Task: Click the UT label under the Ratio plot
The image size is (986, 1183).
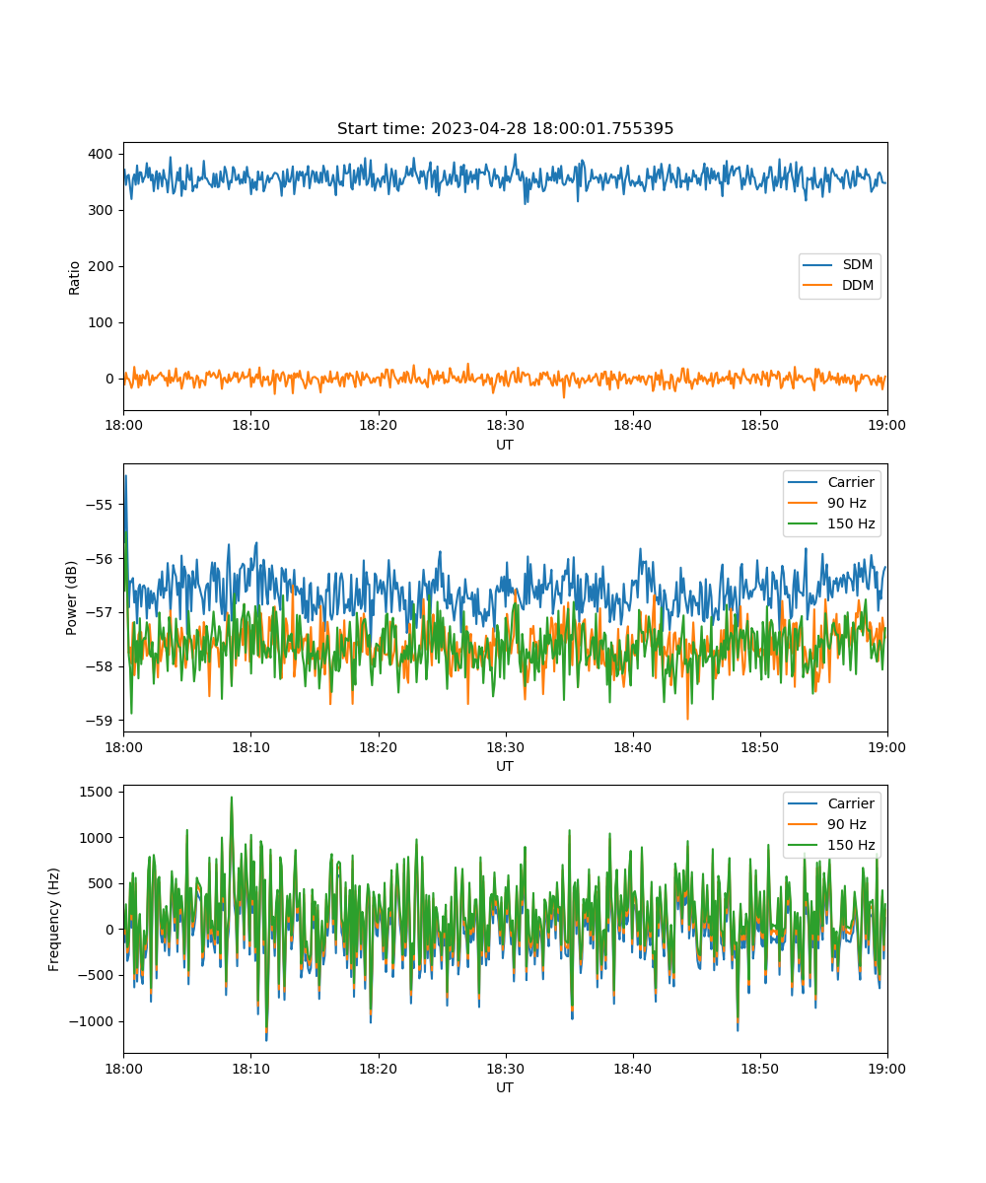Action: [505, 445]
